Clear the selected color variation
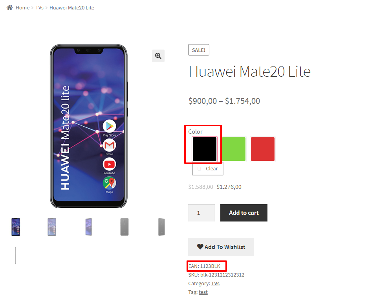The image size is (368, 299). pyautogui.click(x=208, y=168)
